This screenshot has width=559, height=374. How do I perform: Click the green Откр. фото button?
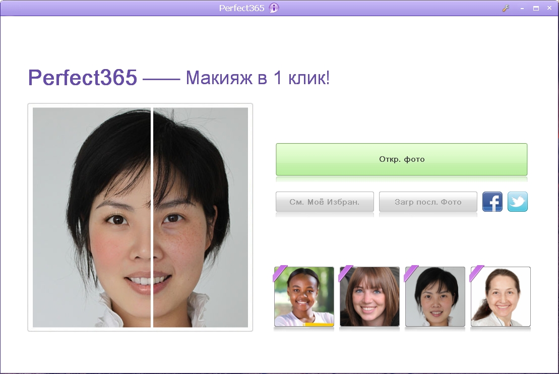(401, 159)
